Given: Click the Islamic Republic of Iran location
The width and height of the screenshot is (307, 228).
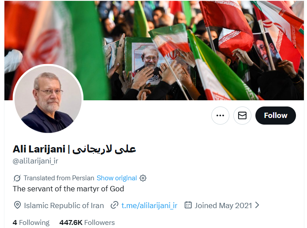Looking at the screenshot, I should (x=64, y=205).
